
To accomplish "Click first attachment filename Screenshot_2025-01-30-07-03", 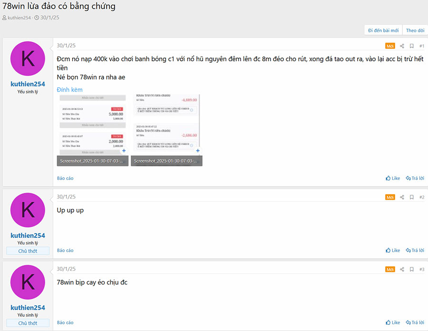I will click(93, 161).
